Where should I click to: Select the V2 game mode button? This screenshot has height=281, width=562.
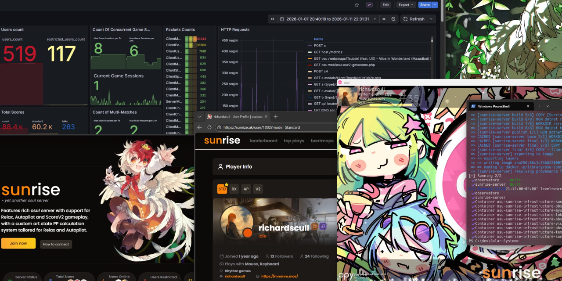click(258, 189)
